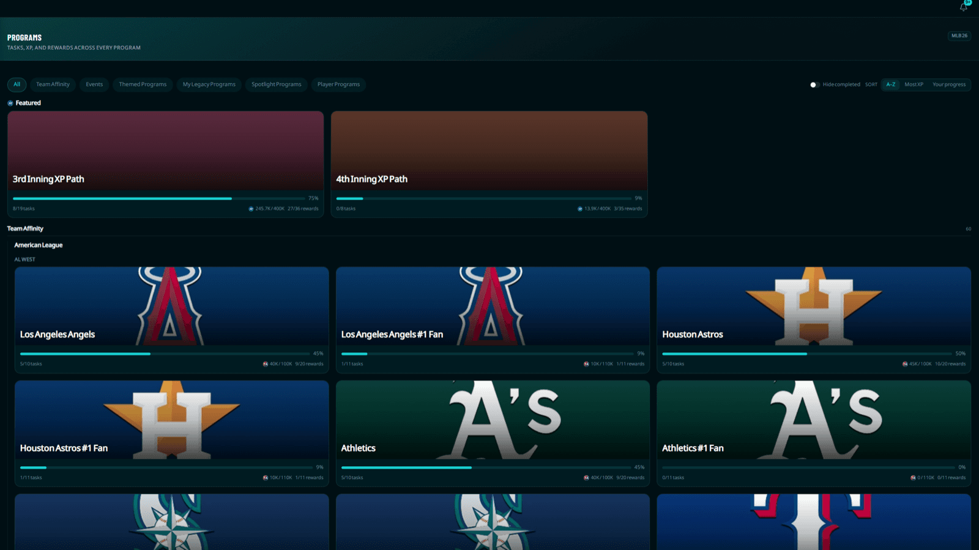Open the My Legacy Programs filter tab
The height and width of the screenshot is (550, 979).
209,84
